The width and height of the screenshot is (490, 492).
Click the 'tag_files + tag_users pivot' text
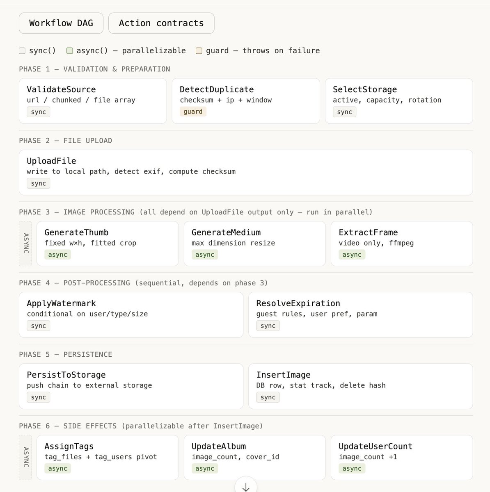click(101, 457)
